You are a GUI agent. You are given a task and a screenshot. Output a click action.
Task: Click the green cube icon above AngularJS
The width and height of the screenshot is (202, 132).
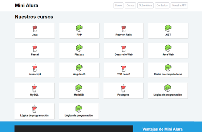(x=79, y=68)
